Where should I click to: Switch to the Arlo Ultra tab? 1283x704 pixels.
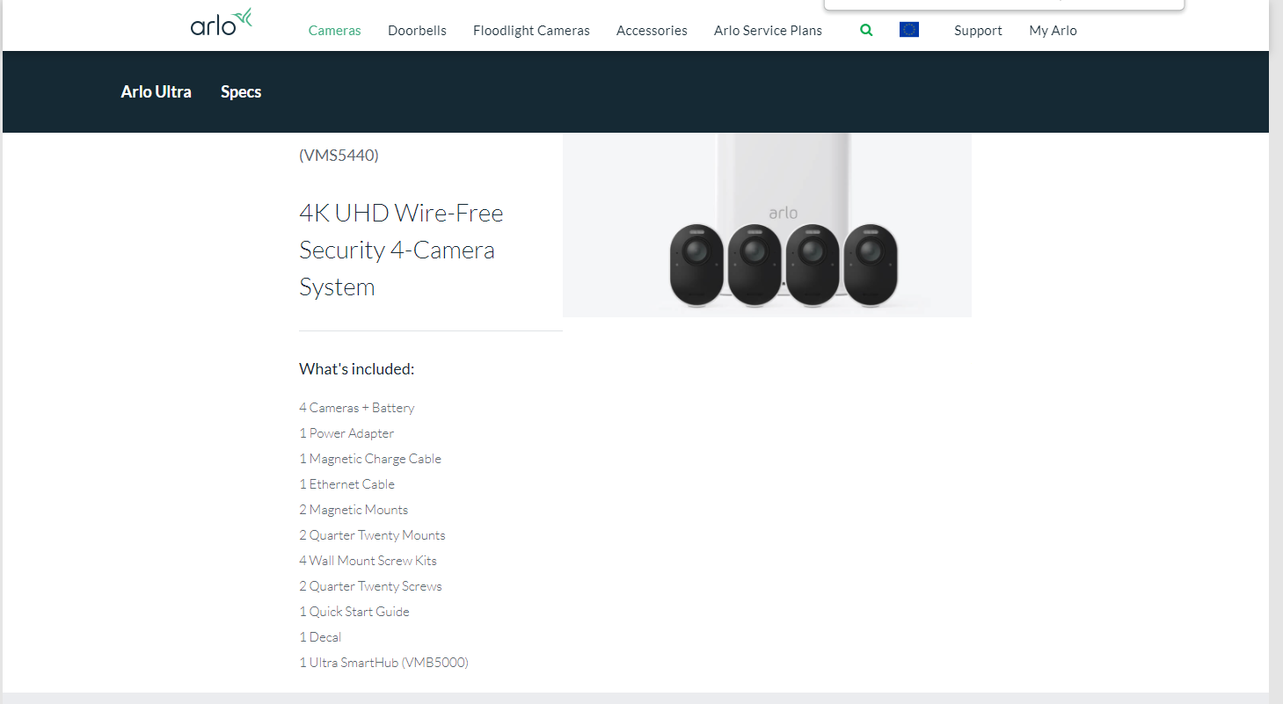tap(156, 91)
